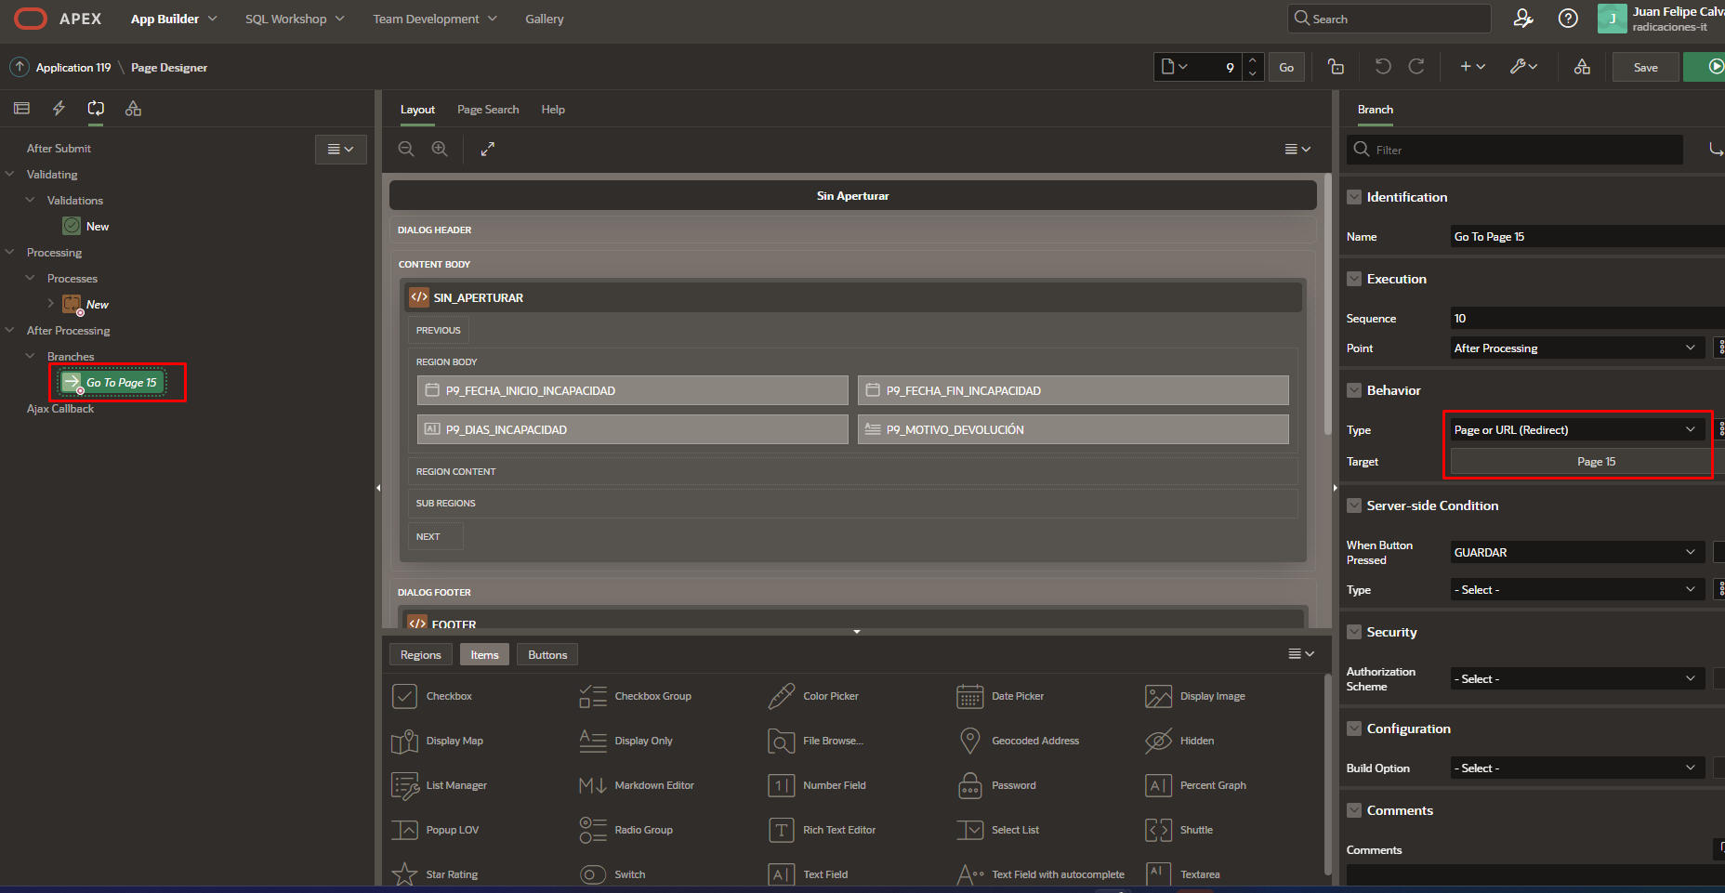The height and width of the screenshot is (893, 1725).
Task: Open the Shared Components tree icon
Action: click(133, 109)
